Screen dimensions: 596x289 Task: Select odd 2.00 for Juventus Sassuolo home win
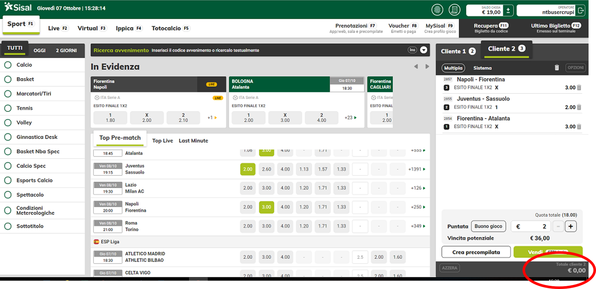coord(248,169)
